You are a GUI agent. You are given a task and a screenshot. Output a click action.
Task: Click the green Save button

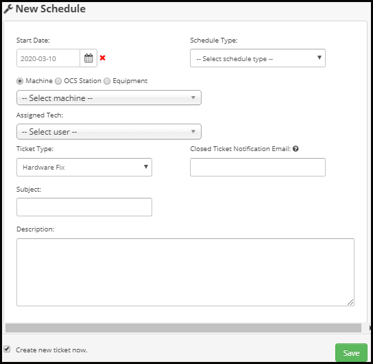351,353
